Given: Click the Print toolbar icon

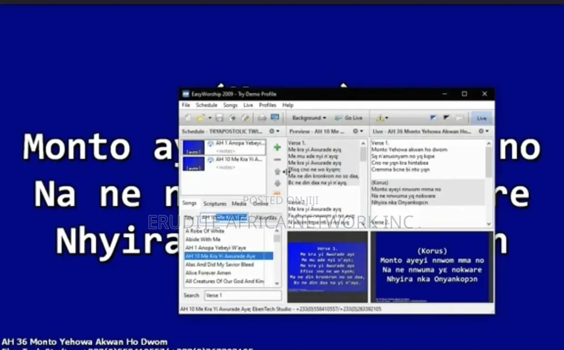Looking at the screenshot, I should pyautogui.click(x=262, y=118).
